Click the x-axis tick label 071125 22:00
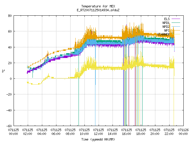This screenshot has height=142, width=189. 169,132
